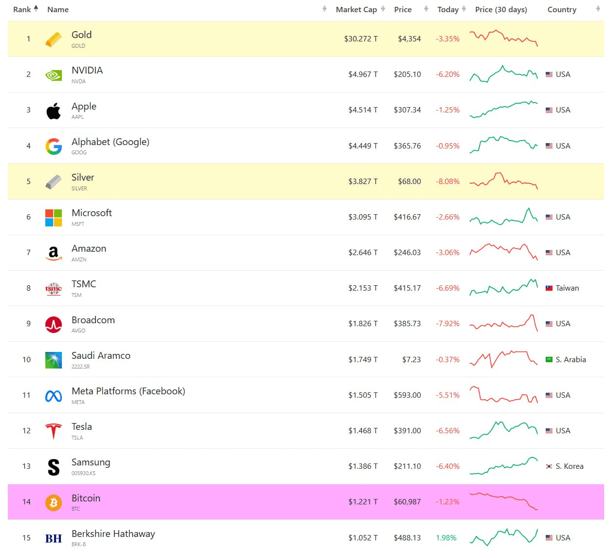Screen dimensions: 610x554
Task: Open the Berkshire Hathaway link
Action: [113, 534]
